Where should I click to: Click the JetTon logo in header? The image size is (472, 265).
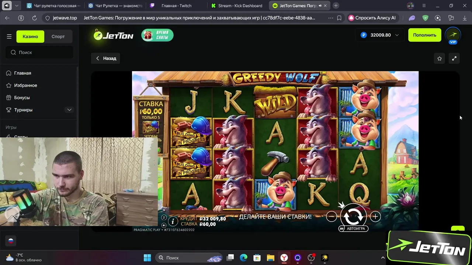tap(113, 35)
